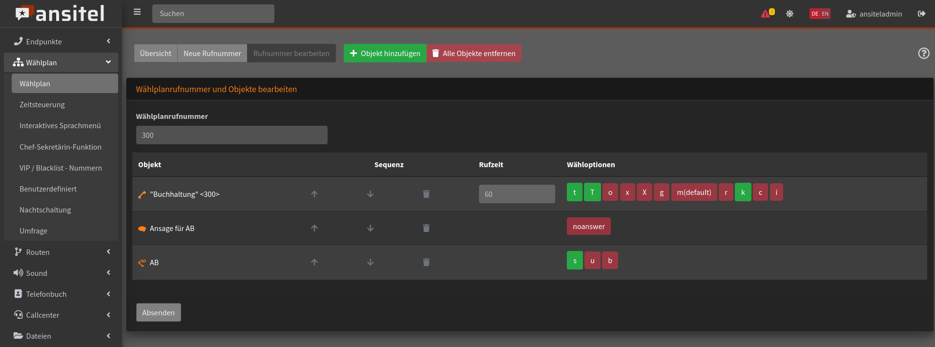
Task: Open the help question mark icon
Action: pyautogui.click(x=923, y=54)
